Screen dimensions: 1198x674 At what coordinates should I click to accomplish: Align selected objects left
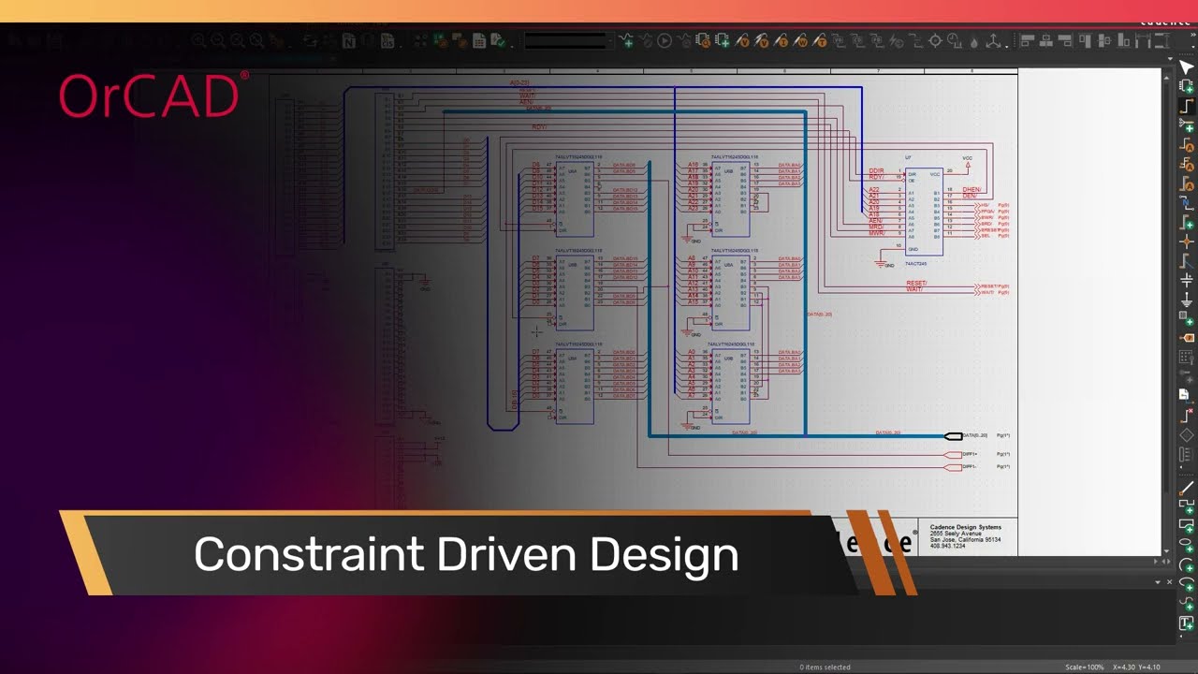pos(1027,40)
